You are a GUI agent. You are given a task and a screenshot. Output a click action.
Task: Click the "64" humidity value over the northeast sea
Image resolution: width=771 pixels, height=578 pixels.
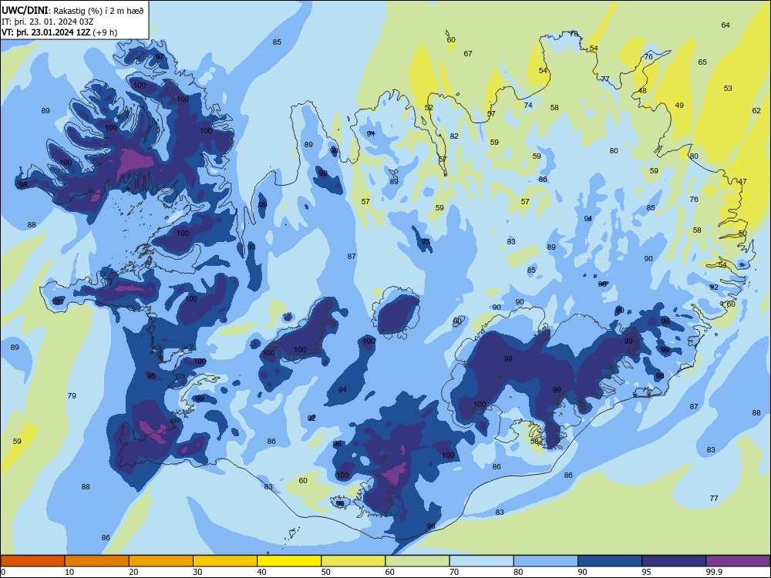726,25
